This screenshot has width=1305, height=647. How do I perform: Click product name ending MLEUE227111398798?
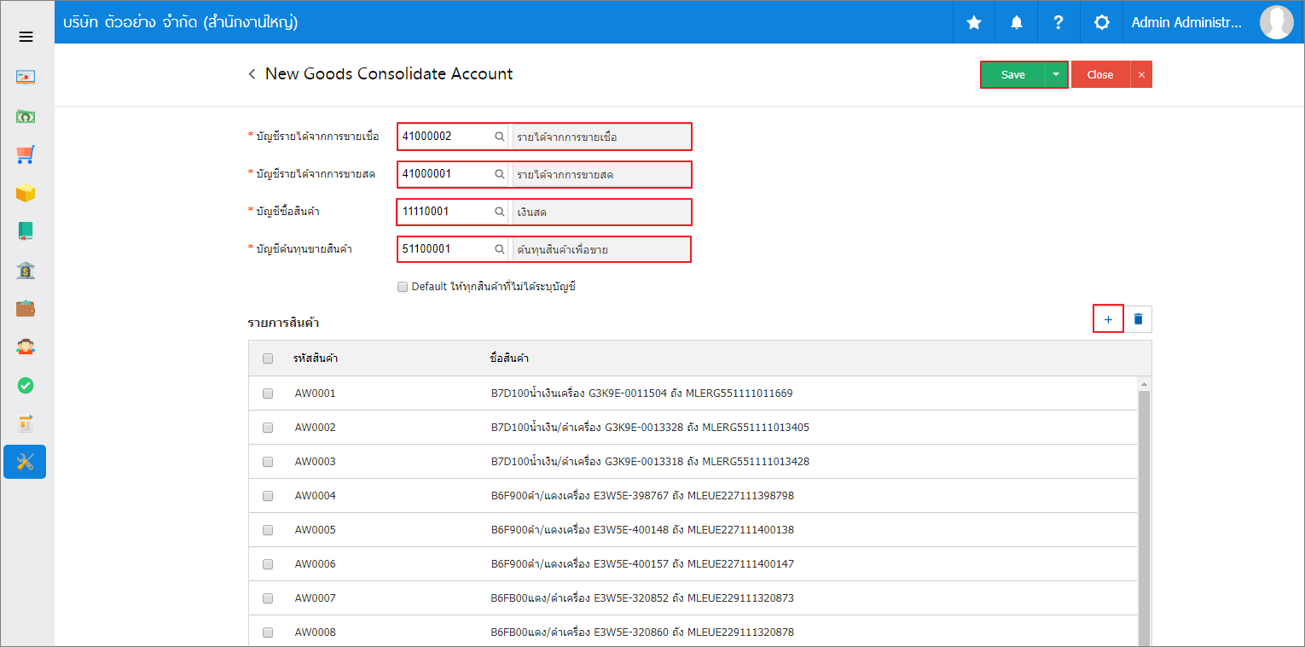point(642,496)
